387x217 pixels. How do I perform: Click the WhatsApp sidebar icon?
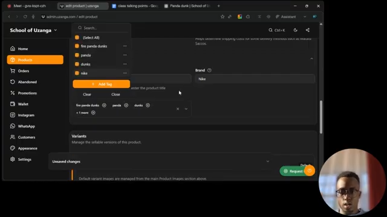pos(13,126)
